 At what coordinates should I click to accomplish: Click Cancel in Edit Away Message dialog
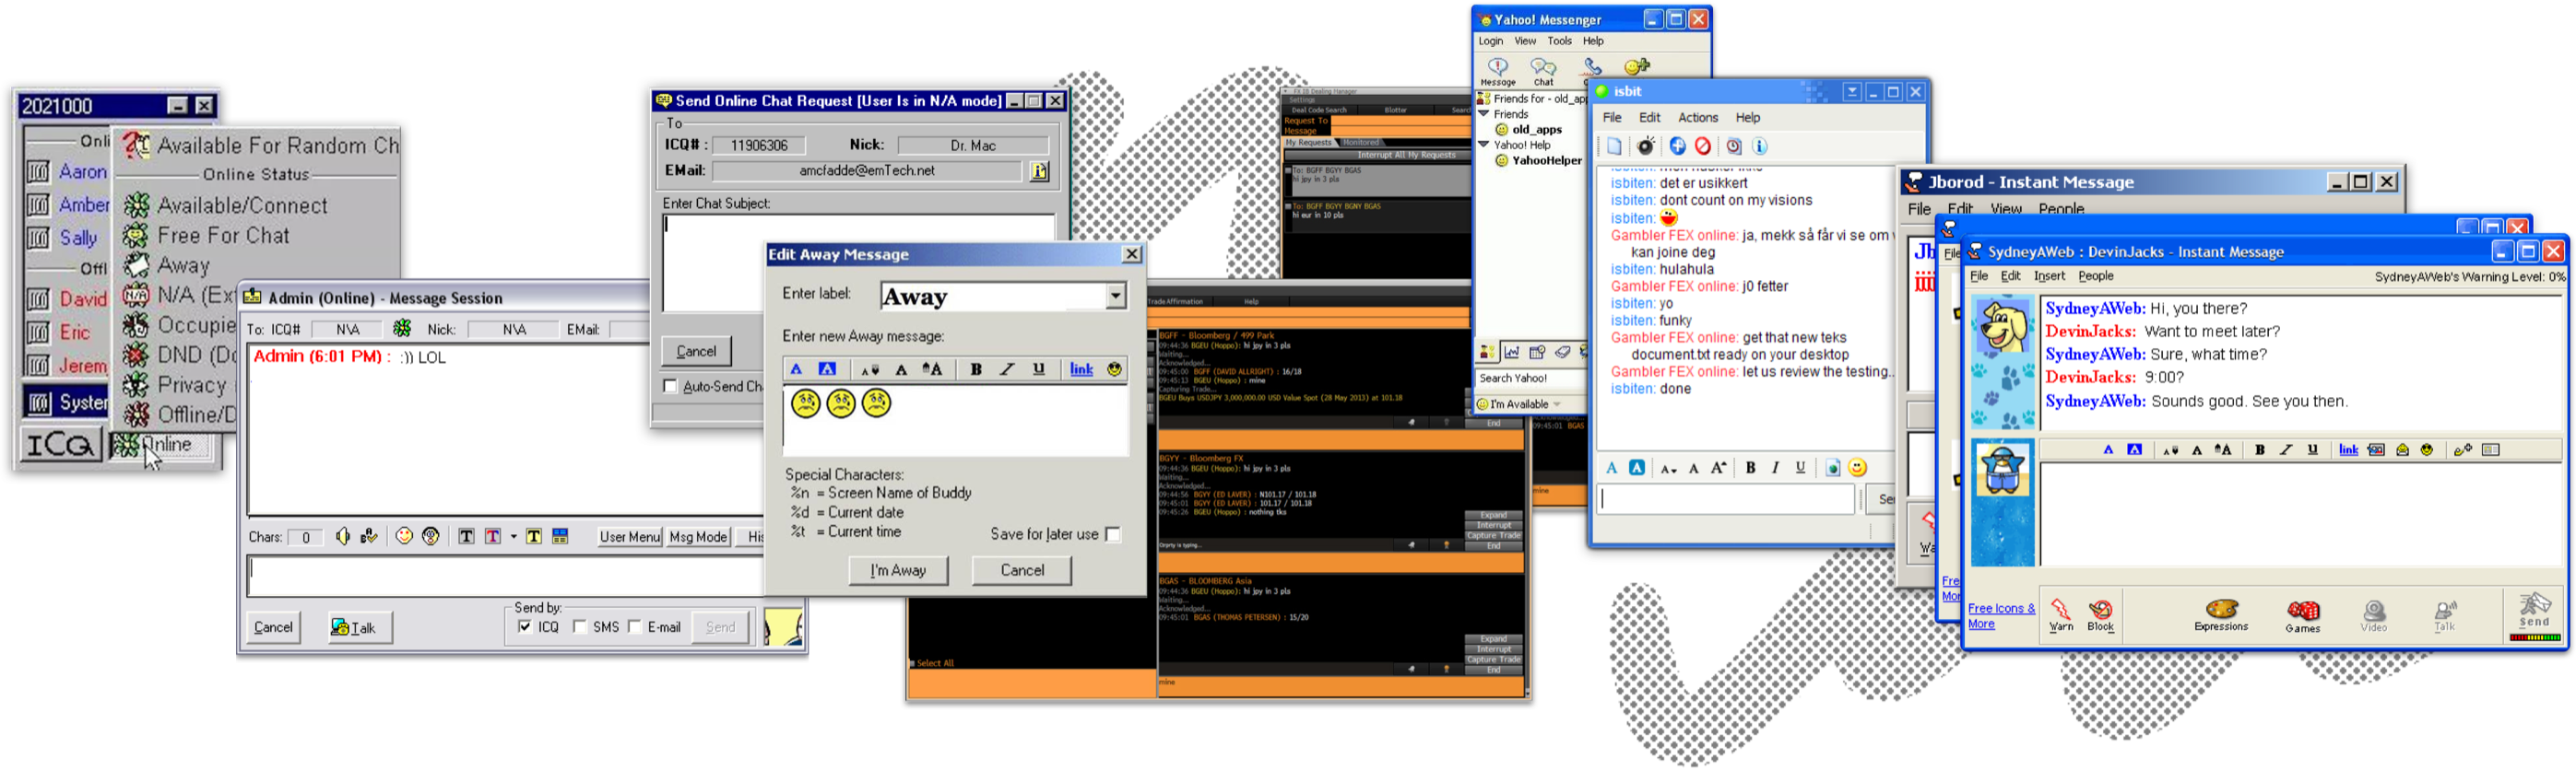click(x=1022, y=570)
